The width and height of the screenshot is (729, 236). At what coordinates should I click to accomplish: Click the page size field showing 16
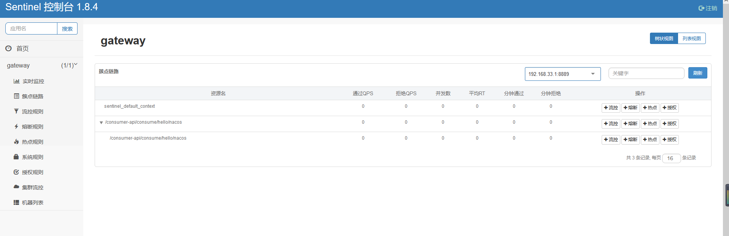[671, 158]
